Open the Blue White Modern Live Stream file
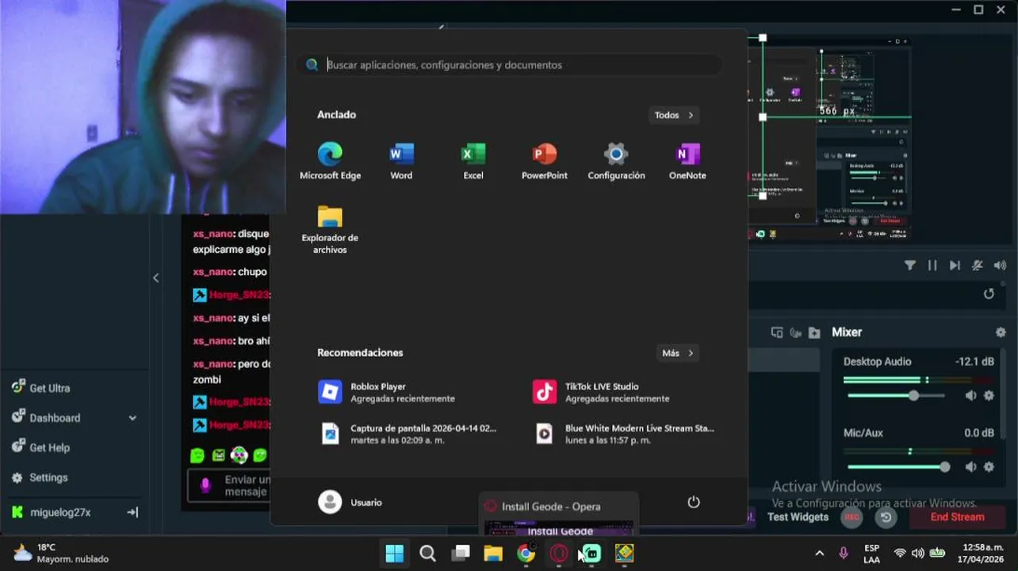Viewport: 1018px width, 571px height. point(624,433)
